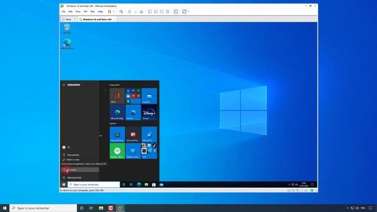
Task: Open the Courrier mail tile
Action: pos(149,96)
